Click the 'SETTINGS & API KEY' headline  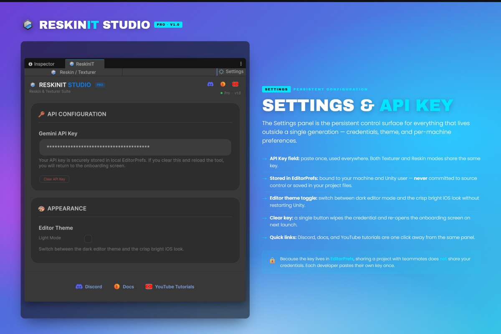[358, 105]
